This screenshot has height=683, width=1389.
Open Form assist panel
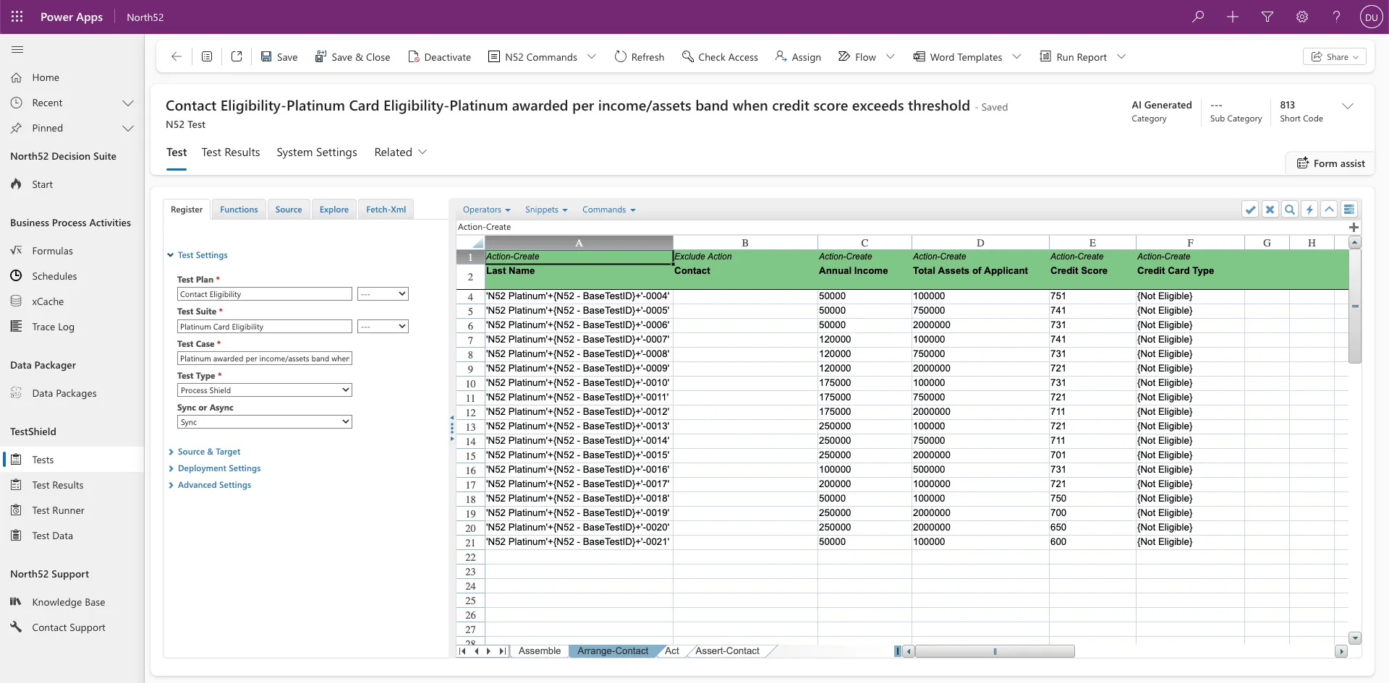pyautogui.click(x=1330, y=163)
